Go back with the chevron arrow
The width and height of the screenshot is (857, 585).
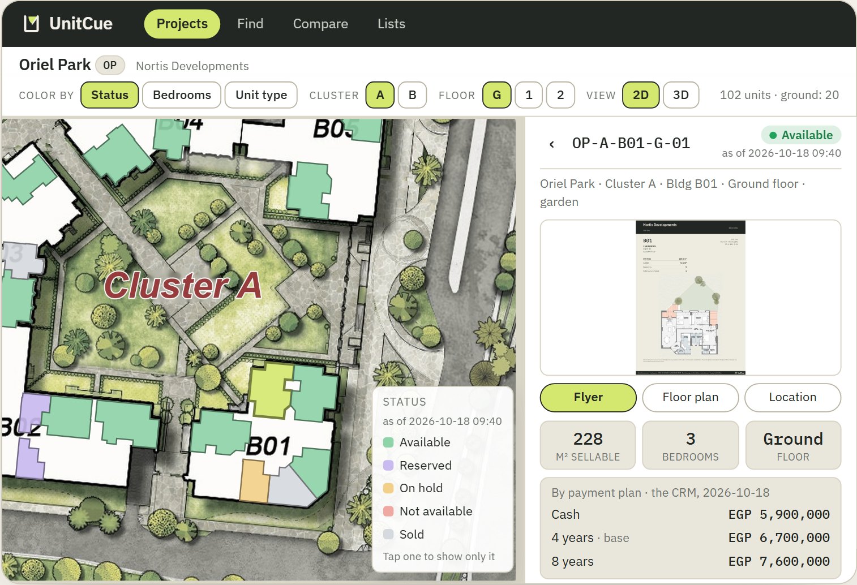552,144
